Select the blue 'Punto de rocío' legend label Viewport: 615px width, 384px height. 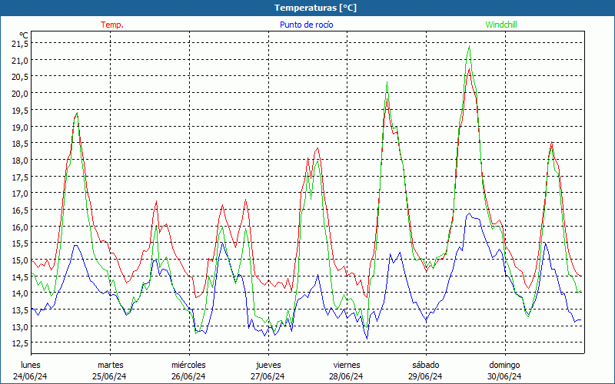[x=306, y=25]
